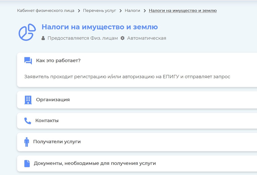Select the building icon next to 'Организация'

28,99
